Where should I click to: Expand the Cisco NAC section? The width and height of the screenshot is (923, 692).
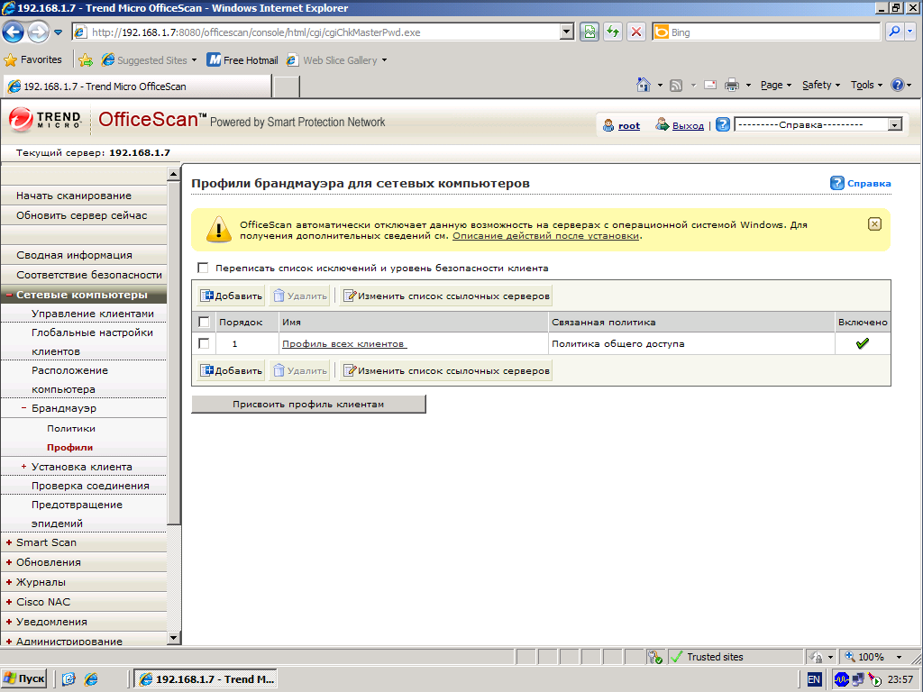[x=9, y=602]
